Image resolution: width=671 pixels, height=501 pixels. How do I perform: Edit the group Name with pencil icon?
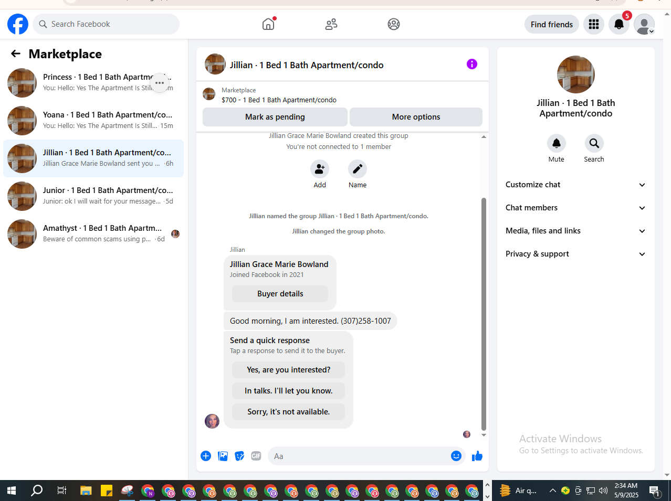[358, 169]
